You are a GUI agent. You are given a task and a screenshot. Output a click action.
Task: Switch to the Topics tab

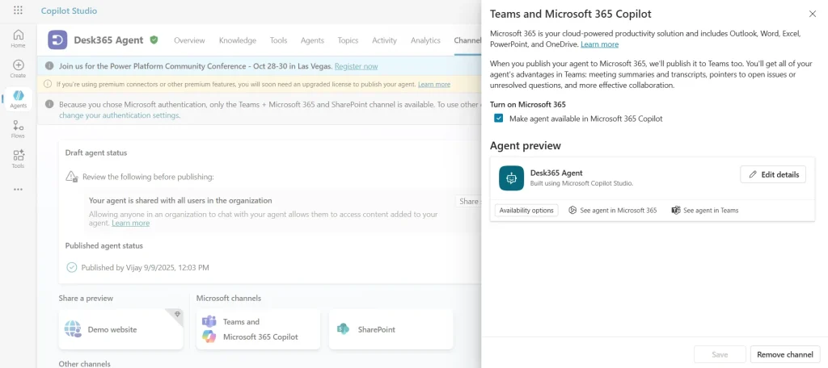[348, 40]
